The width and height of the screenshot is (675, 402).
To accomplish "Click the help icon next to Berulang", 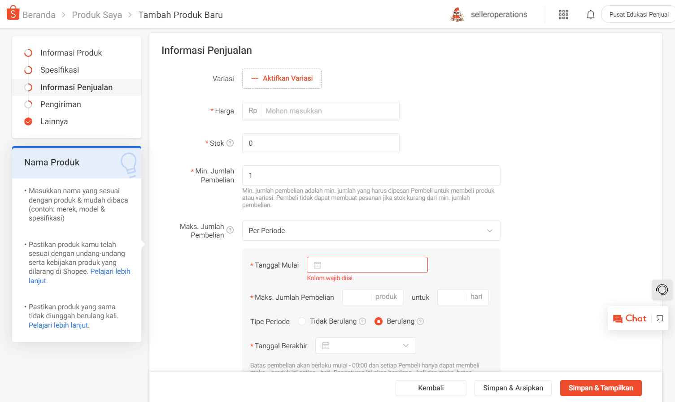I will click(x=420, y=321).
